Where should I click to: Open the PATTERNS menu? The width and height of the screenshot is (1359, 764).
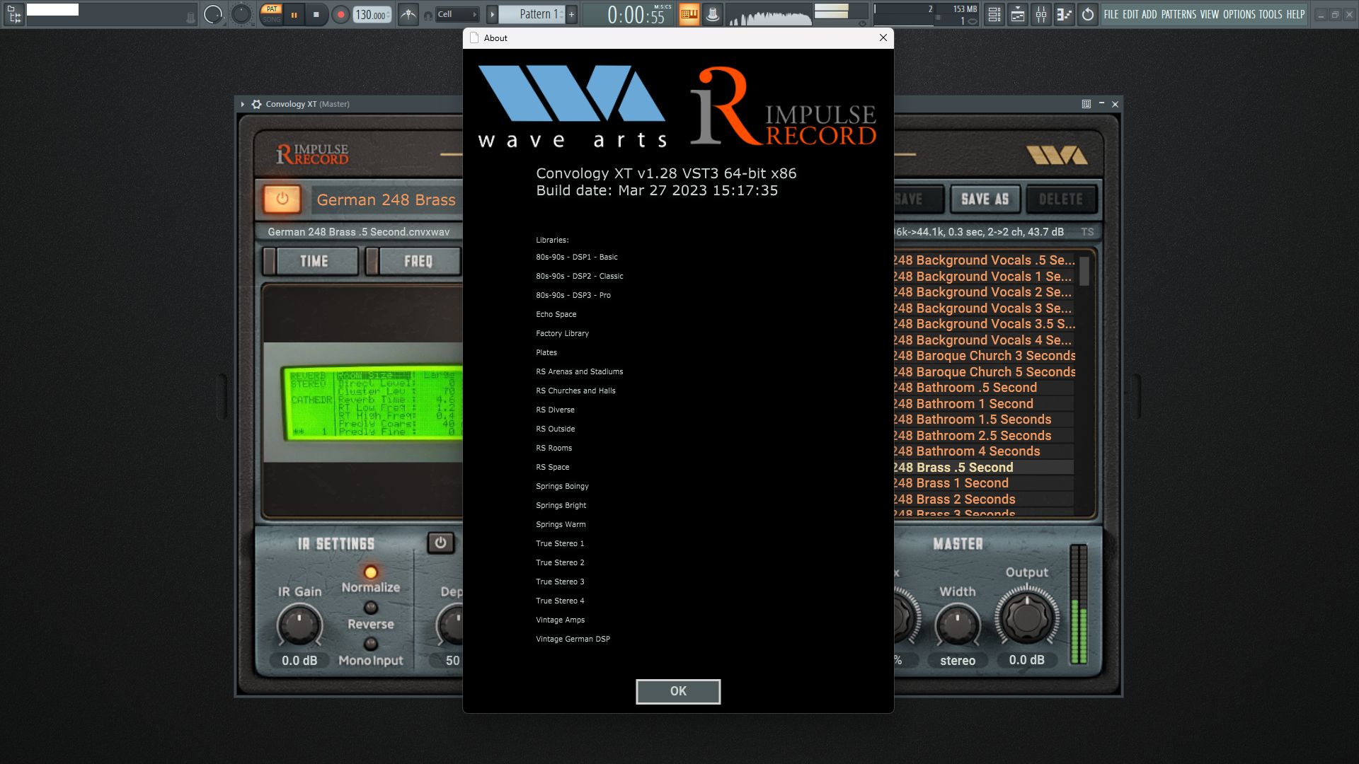[1179, 14]
